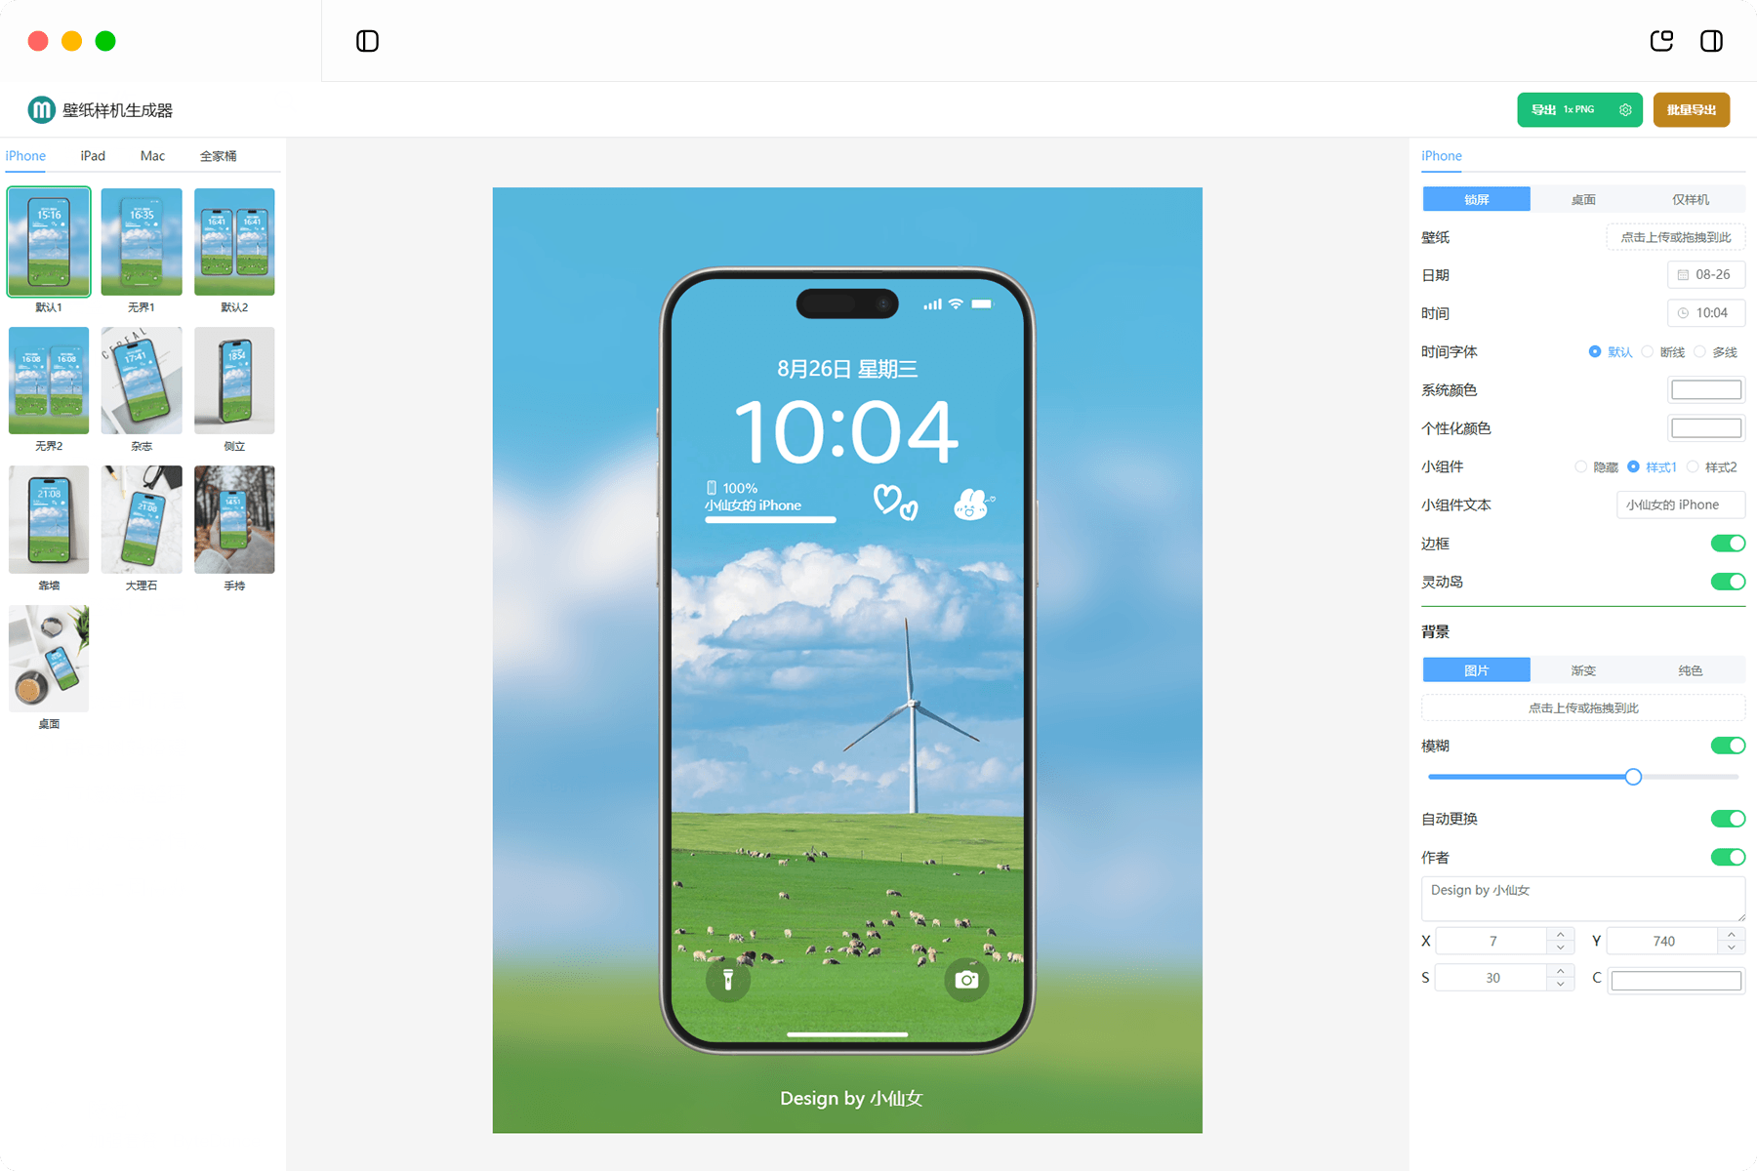Disable the 灵动岛 switch
Viewport: 1757px width, 1171px height.
[1728, 582]
